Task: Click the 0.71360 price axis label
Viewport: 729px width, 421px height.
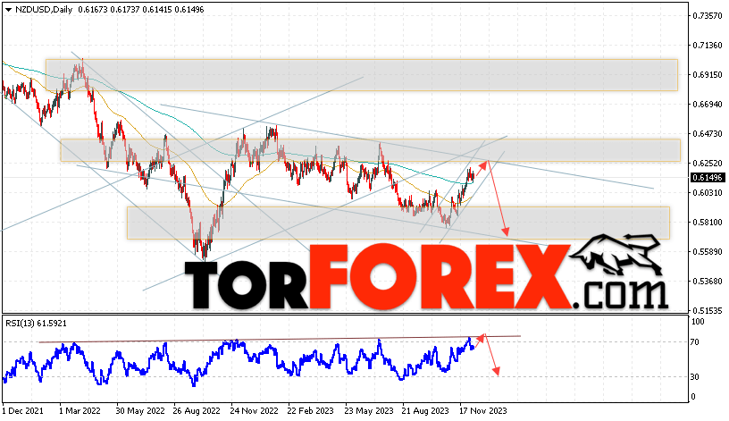Action: [708, 45]
